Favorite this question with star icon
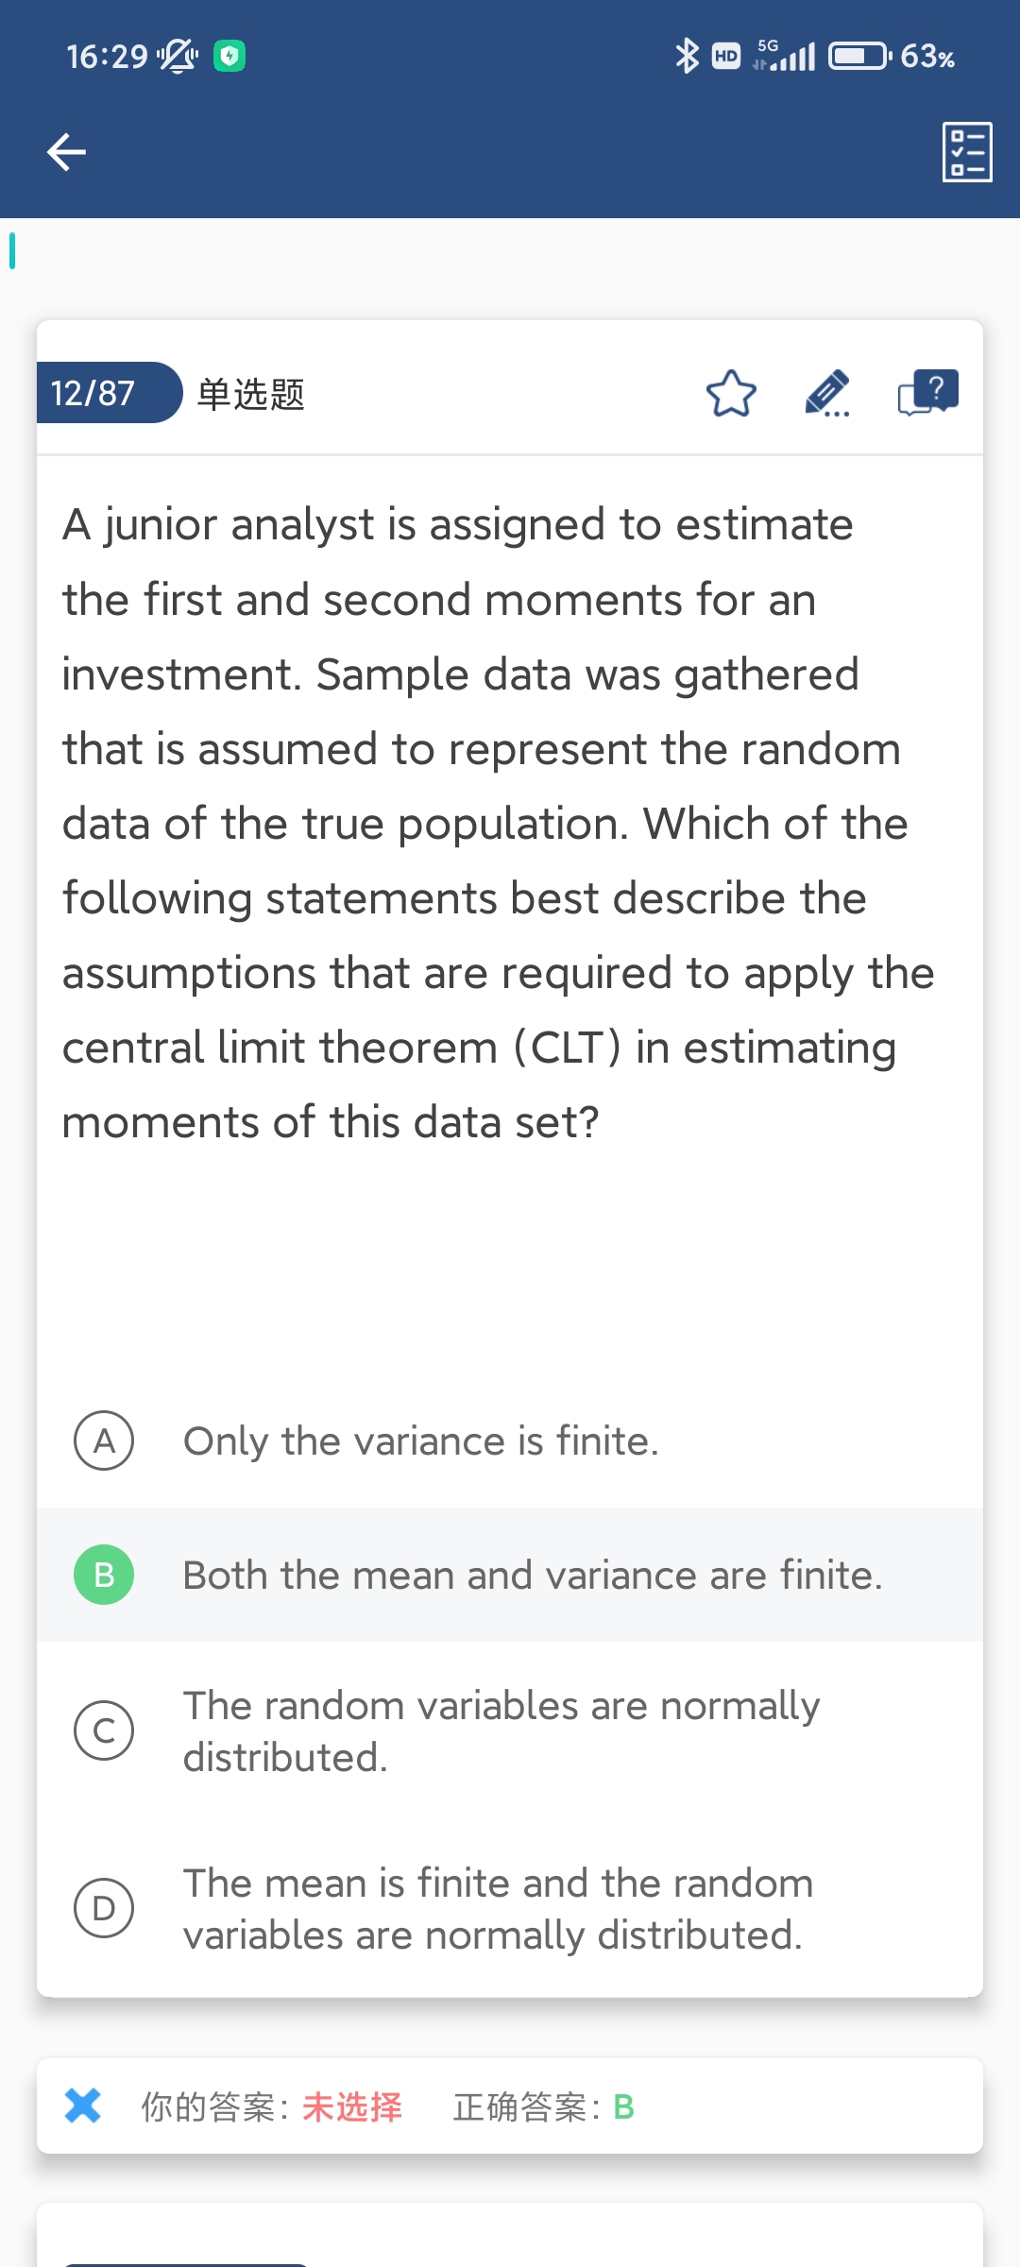 pos(731,394)
